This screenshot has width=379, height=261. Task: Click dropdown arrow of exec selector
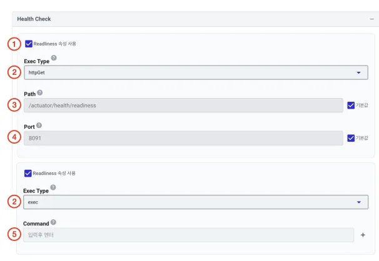(359, 202)
